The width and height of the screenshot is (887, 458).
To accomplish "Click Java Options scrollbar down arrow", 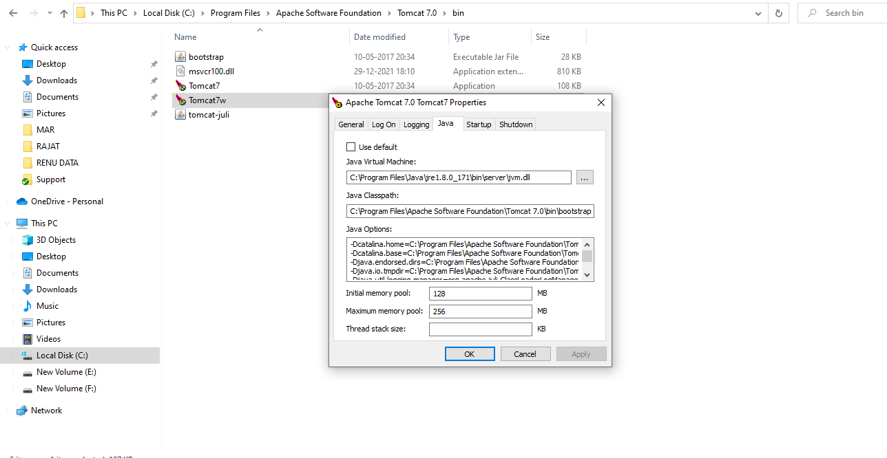I will click(587, 275).
